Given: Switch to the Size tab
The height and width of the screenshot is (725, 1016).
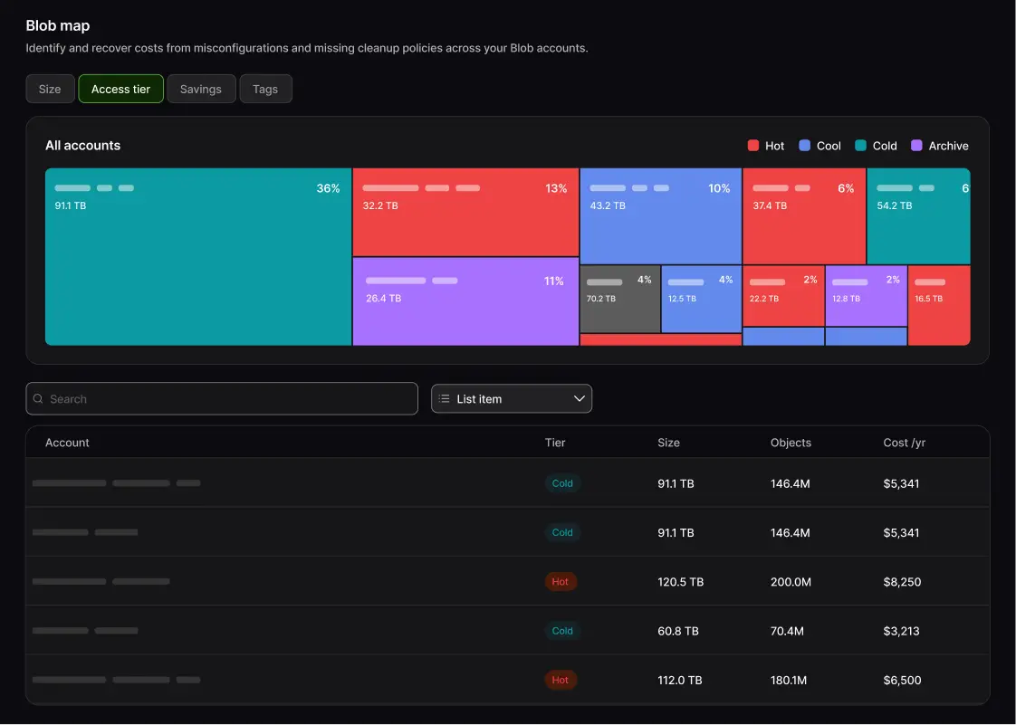Looking at the screenshot, I should (x=50, y=89).
